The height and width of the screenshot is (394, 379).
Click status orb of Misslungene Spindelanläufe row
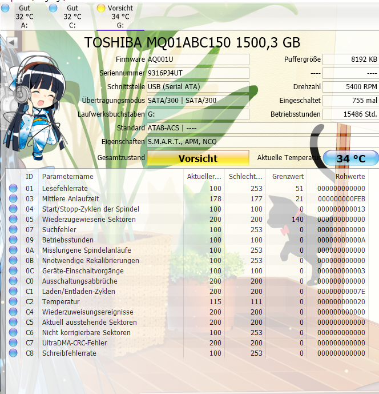tap(13, 250)
